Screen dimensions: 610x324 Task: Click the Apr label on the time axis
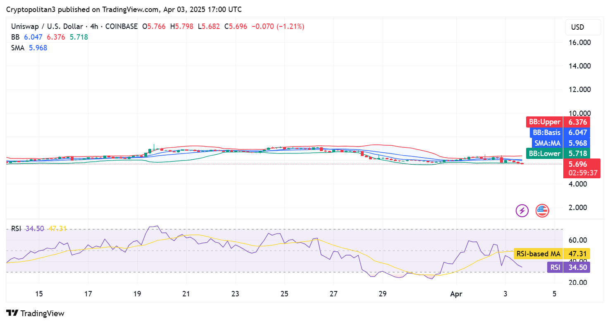point(456,294)
